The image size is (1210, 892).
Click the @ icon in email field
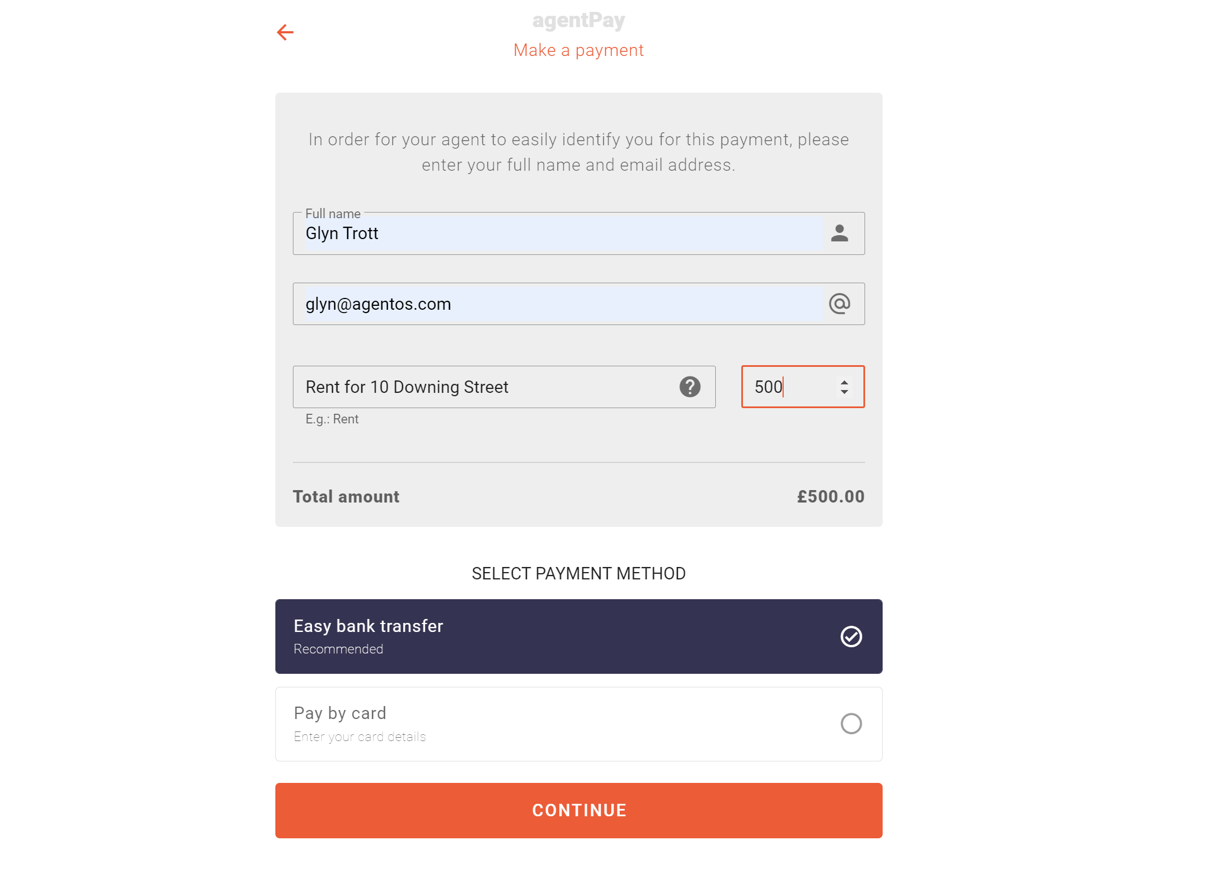840,304
